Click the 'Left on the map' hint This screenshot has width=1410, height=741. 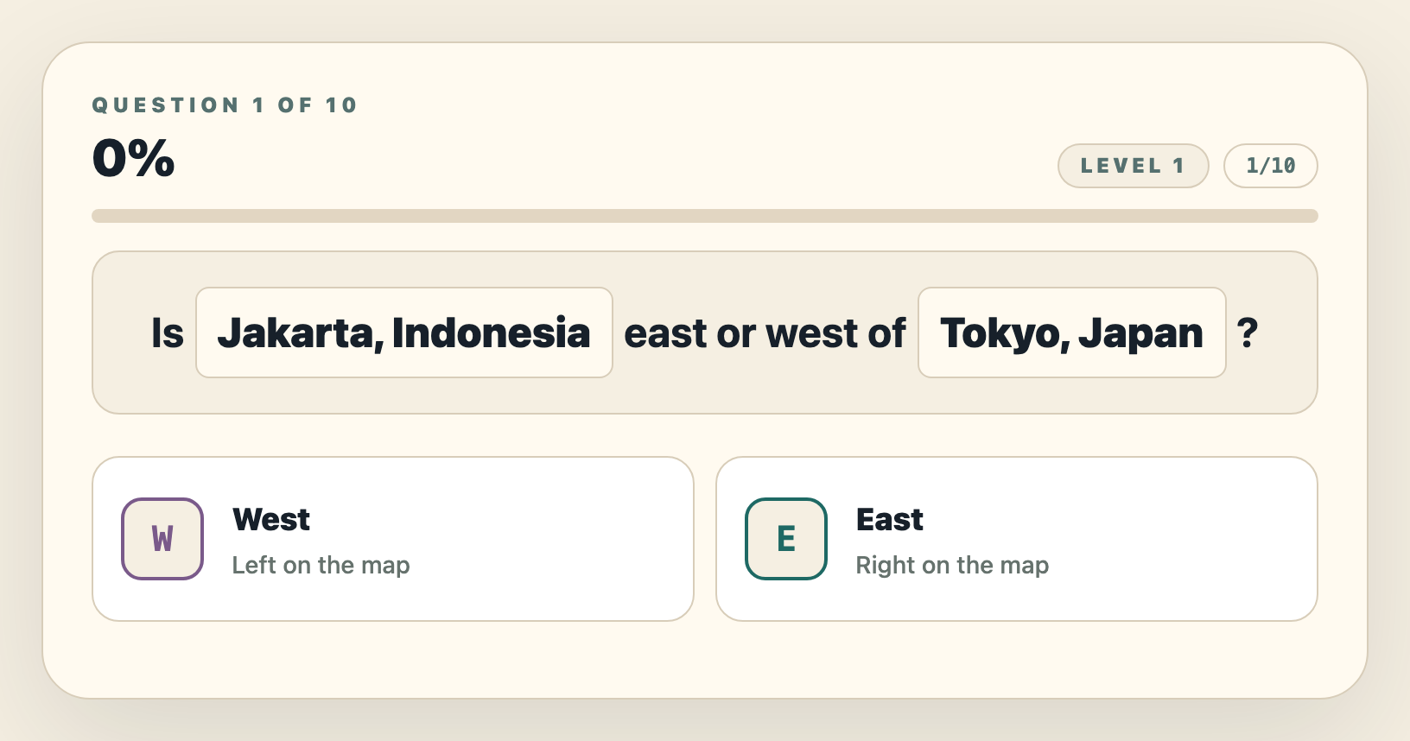pyautogui.click(x=321, y=565)
